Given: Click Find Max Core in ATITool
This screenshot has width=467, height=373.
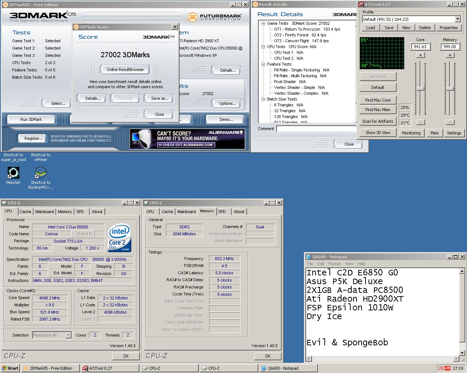Looking at the screenshot, I should click(x=378, y=100).
